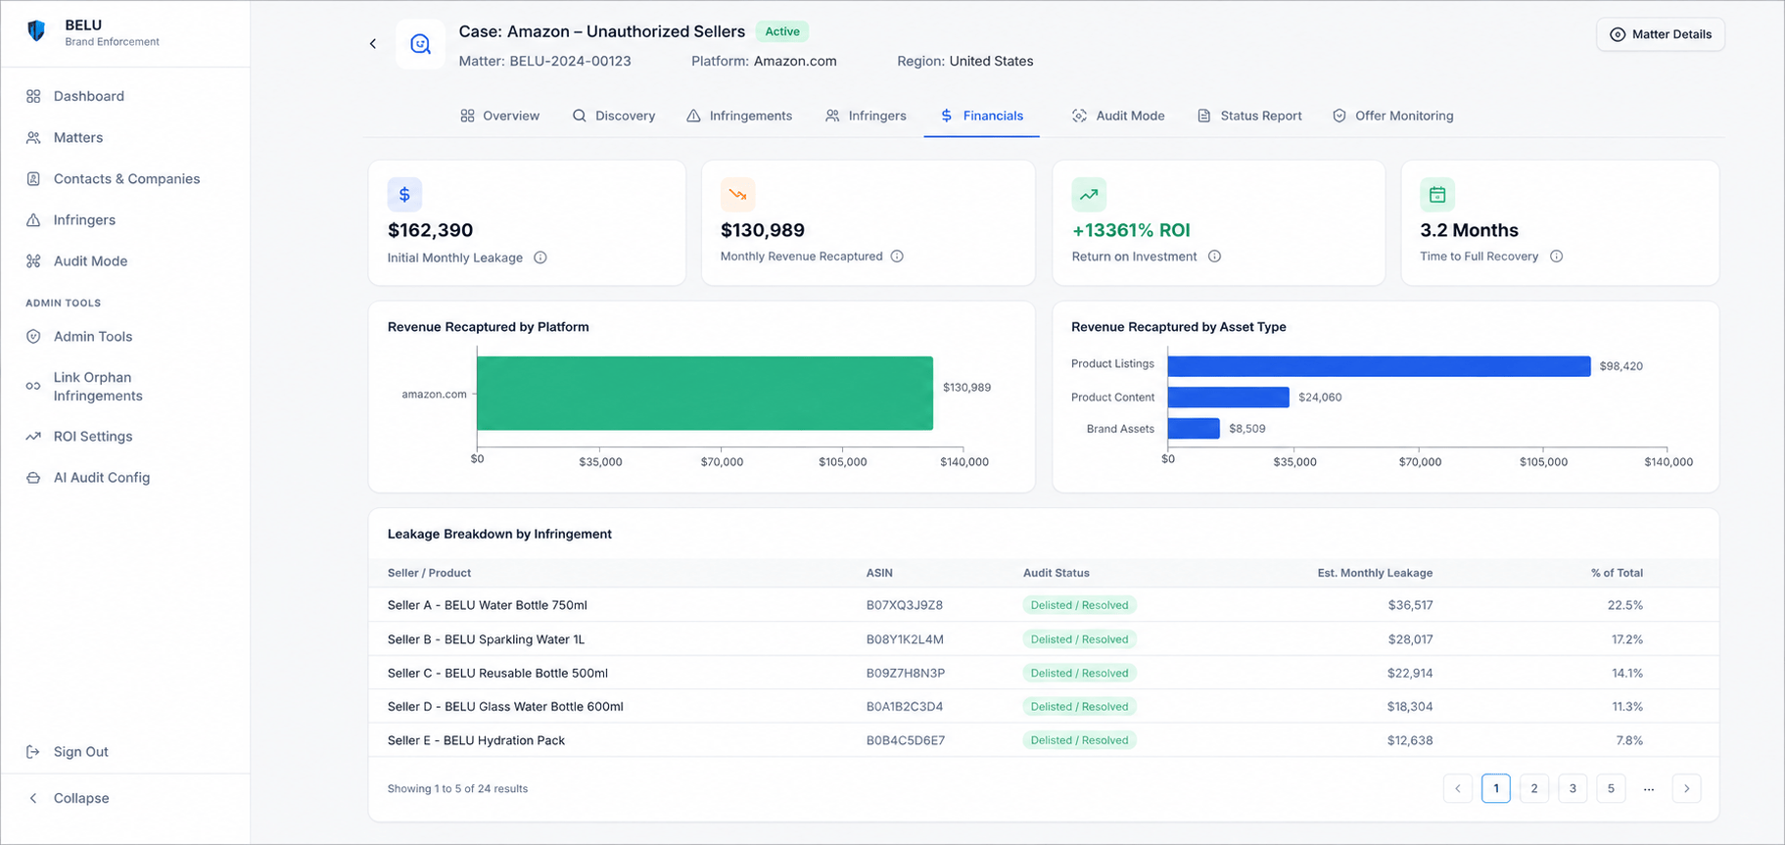Expand pagination ellipsis for more pages

tap(1649, 788)
